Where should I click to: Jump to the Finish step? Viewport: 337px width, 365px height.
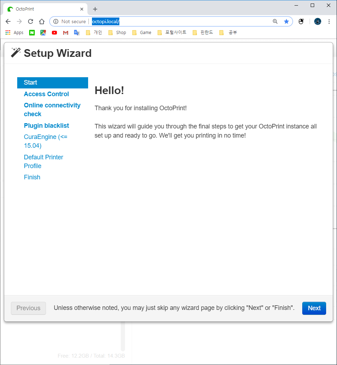click(32, 177)
